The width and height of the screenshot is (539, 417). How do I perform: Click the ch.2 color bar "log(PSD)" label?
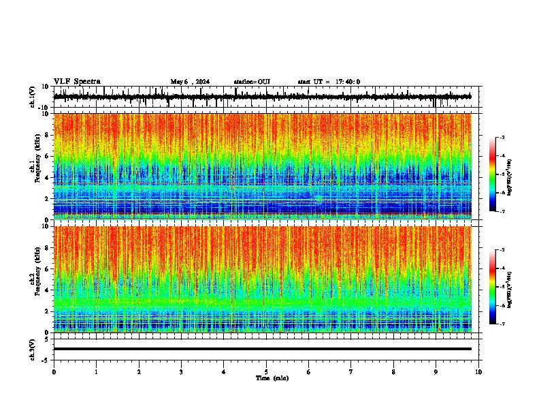point(510,290)
